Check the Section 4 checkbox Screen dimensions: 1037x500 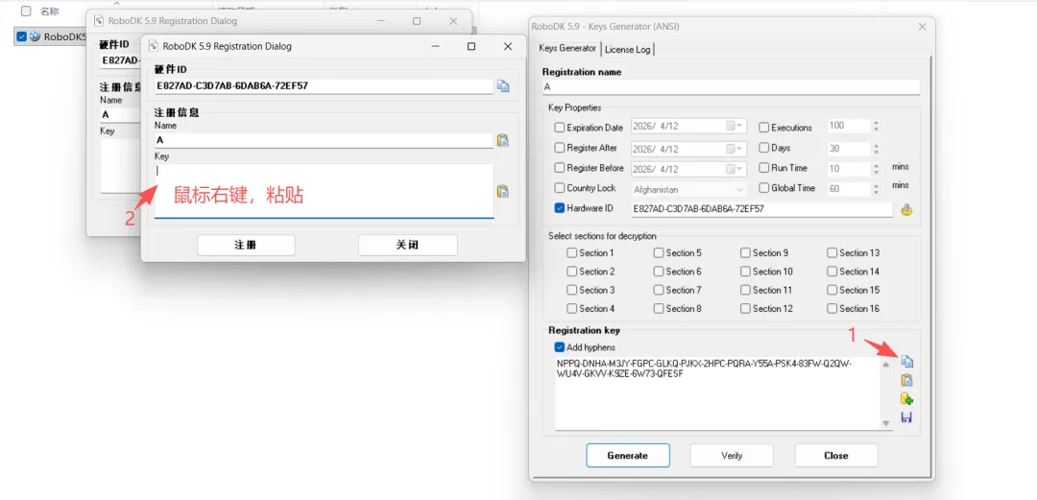571,308
